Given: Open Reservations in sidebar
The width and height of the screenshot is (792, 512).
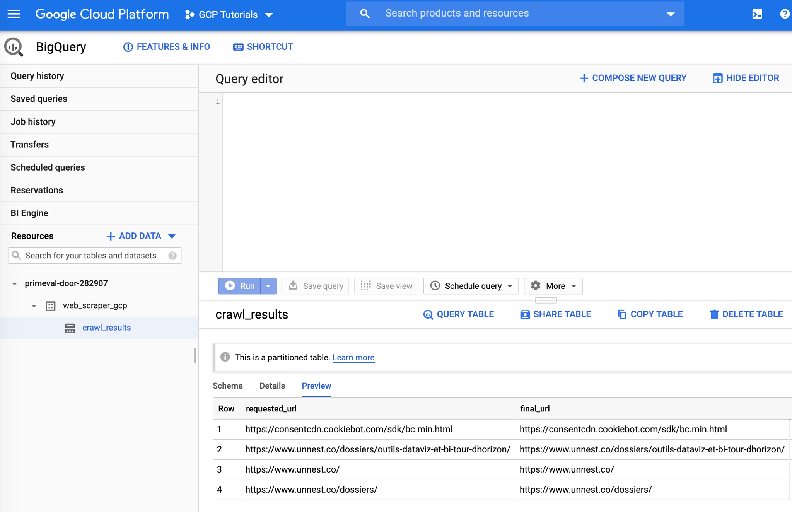Looking at the screenshot, I should [99, 190].
